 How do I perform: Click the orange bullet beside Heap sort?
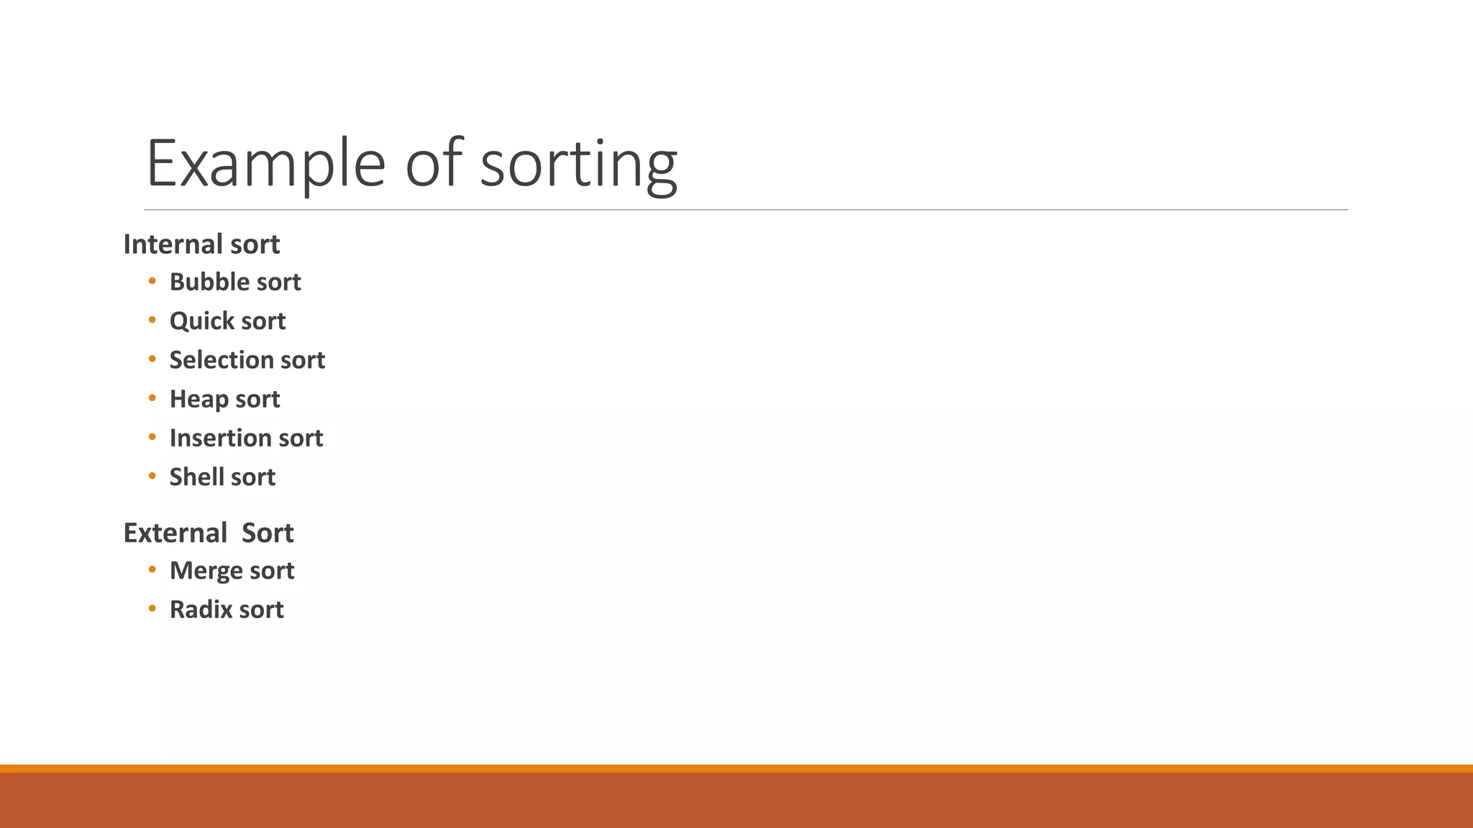152,397
